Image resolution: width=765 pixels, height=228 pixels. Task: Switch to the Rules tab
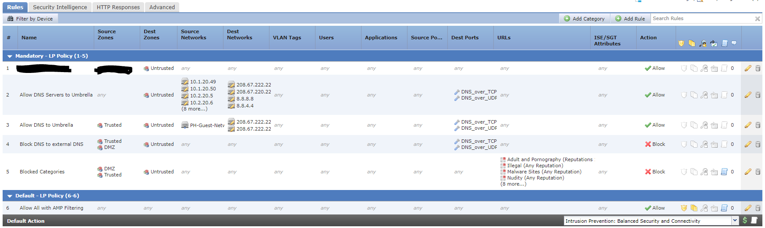click(15, 7)
